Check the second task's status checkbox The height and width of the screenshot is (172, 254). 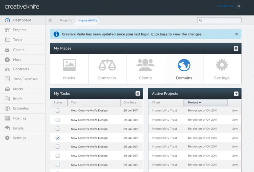(58, 120)
